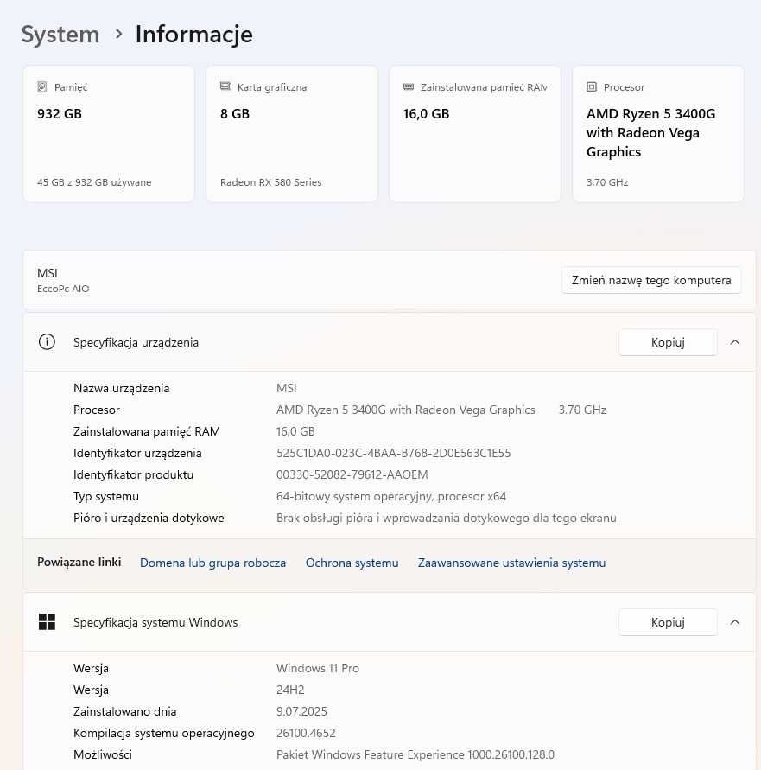Click the EccoPc AIO model text
The height and width of the screenshot is (770, 761).
coord(63,289)
